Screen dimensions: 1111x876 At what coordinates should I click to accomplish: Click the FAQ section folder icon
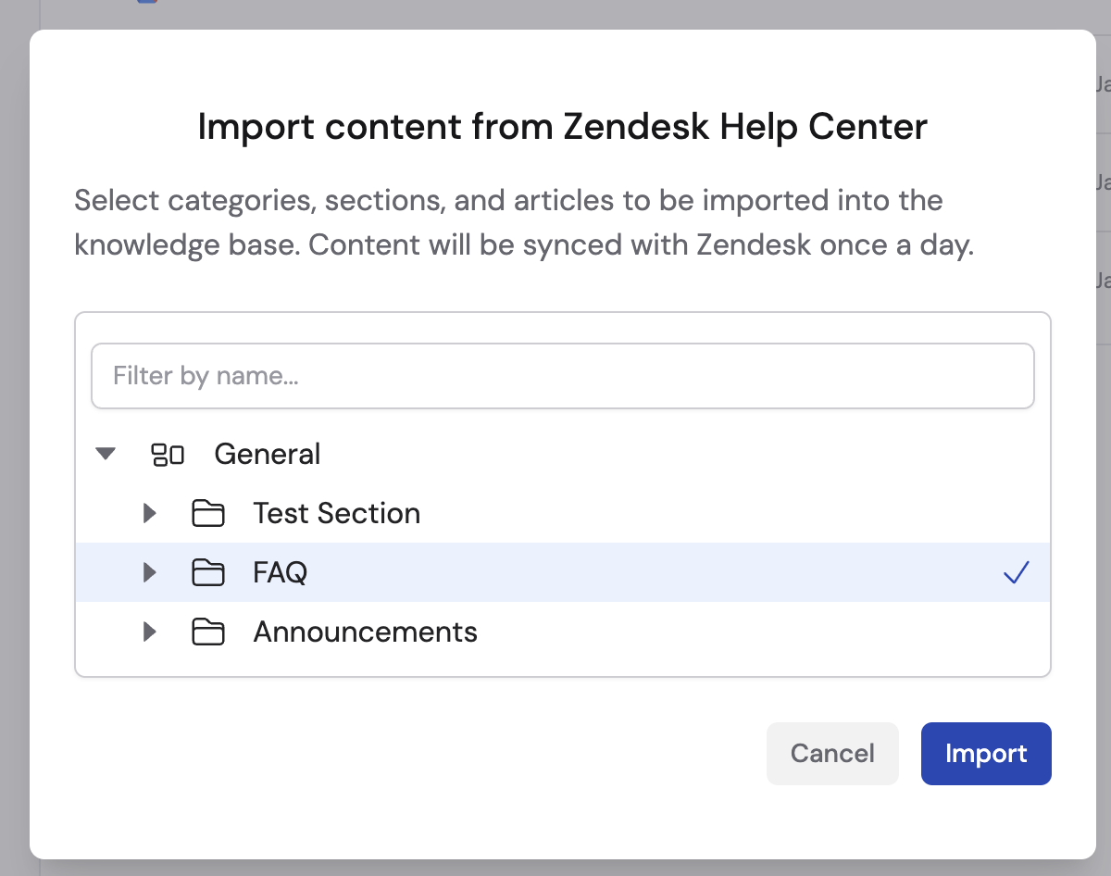209,572
